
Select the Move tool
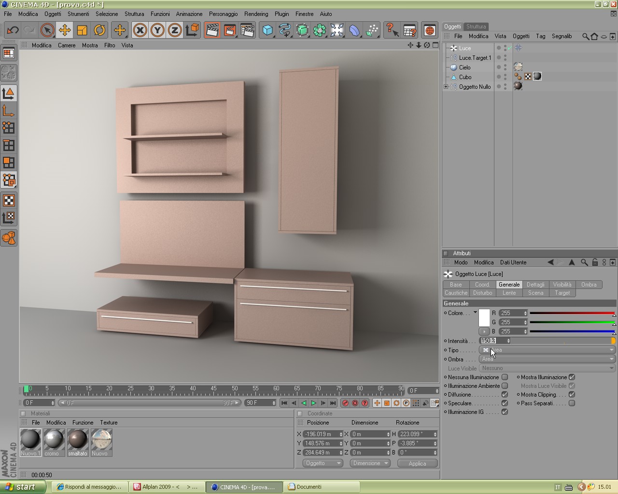[x=65, y=30]
